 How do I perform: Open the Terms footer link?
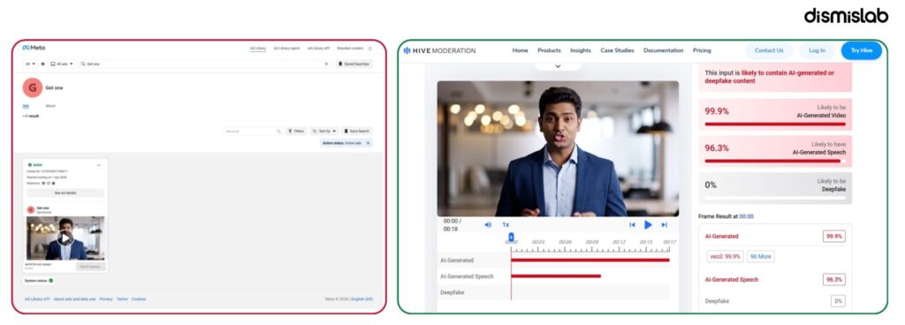tap(122, 299)
